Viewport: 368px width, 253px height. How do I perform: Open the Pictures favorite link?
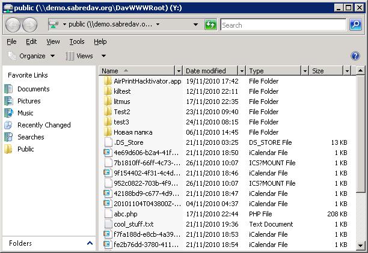coord(29,101)
